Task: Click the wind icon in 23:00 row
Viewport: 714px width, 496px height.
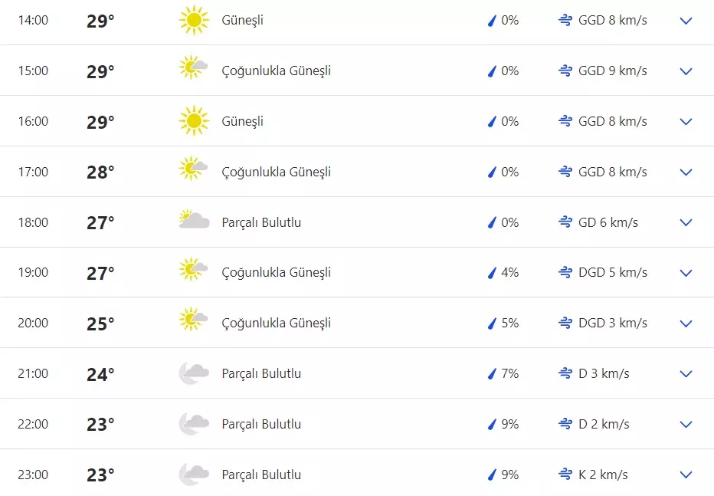Action: pos(565,475)
